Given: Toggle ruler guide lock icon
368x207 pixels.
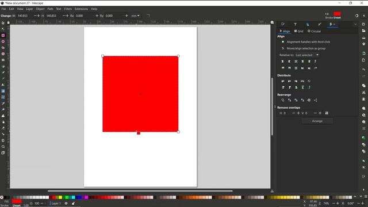Looking at the screenshot, I should (8, 22).
